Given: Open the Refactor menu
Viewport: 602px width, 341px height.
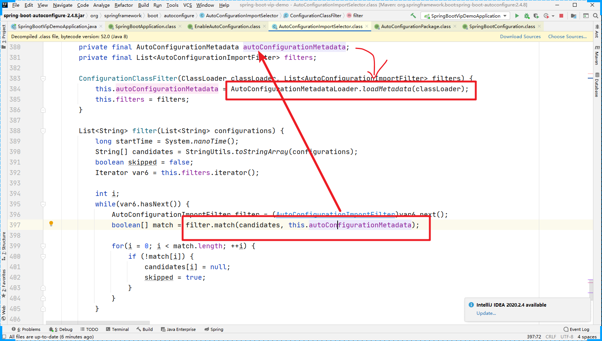Looking at the screenshot, I should click(x=124, y=5).
